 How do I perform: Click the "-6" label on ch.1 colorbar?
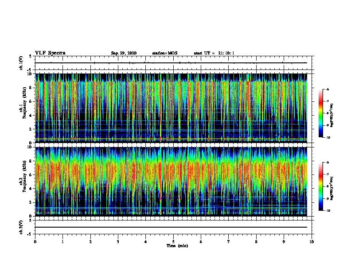(327, 89)
